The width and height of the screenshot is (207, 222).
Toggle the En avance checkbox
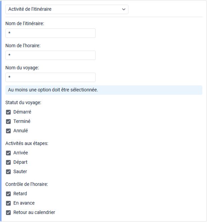coord(9,203)
